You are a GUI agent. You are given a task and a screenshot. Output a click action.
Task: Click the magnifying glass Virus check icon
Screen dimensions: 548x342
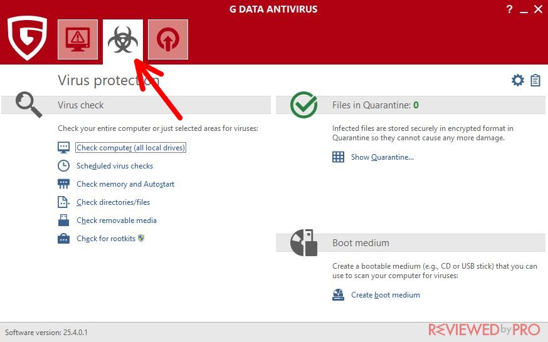29,105
